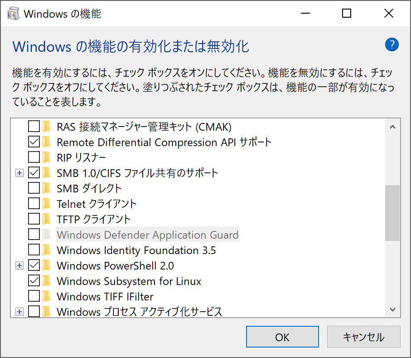Image resolution: width=411 pixels, height=358 pixels.
Task: Tick the Windows TIFF IFilter checkbox
Action: [x=34, y=296]
